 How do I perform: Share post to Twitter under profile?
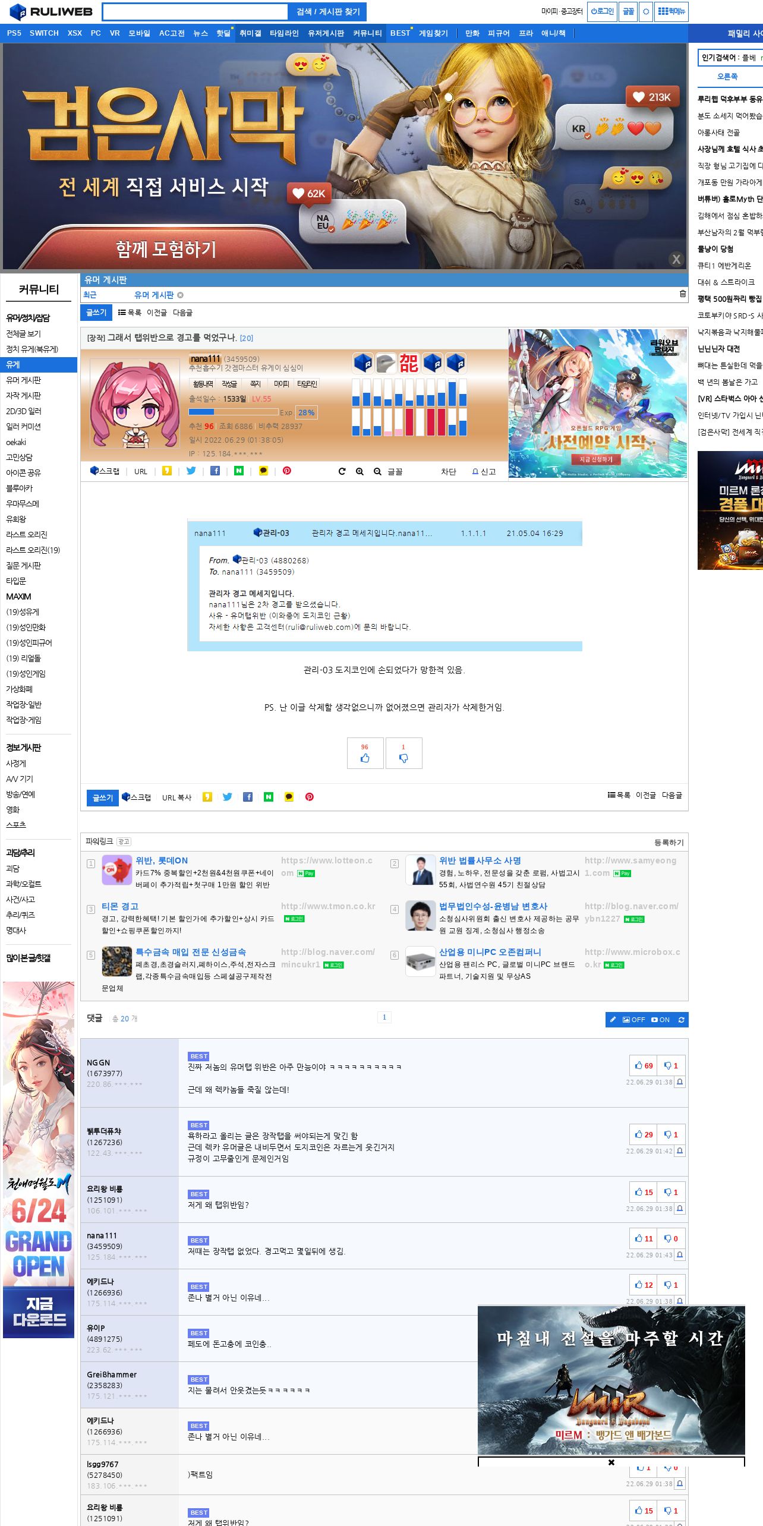pyautogui.click(x=191, y=471)
